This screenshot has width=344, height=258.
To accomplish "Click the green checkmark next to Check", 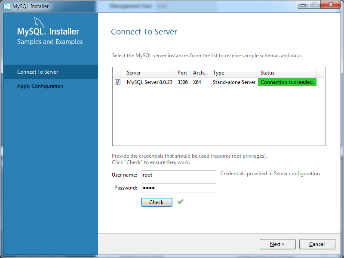I will pyautogui.click(x=180, y=202).
